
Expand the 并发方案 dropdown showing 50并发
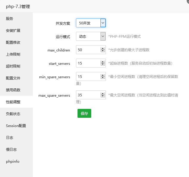coord(91,23)
